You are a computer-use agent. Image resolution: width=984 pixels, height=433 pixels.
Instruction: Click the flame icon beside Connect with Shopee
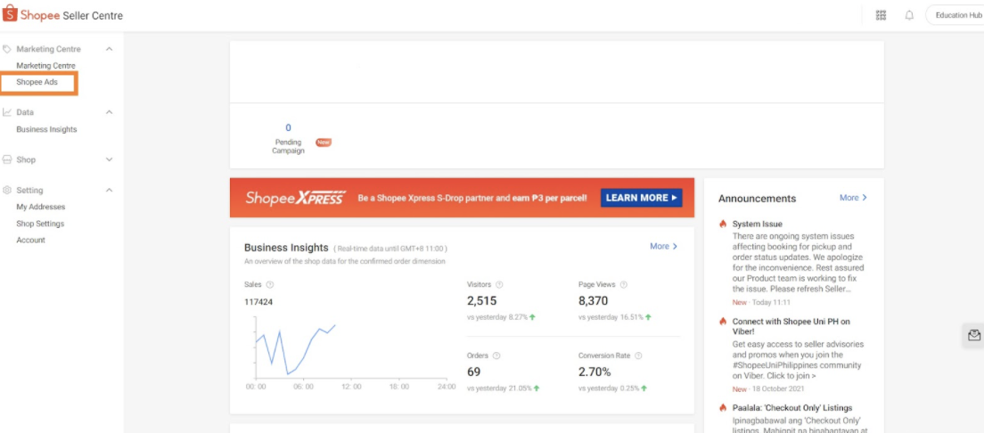[x=723, y=322]
